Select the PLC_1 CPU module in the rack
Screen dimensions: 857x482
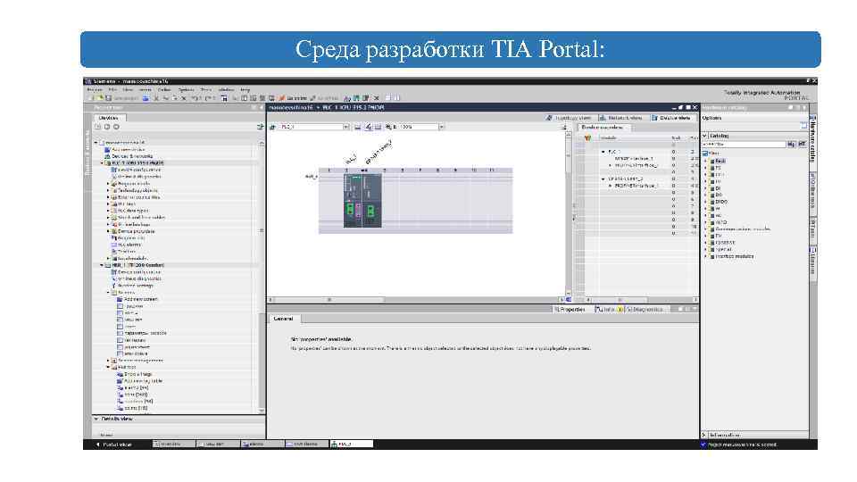[x=353, y=201]
